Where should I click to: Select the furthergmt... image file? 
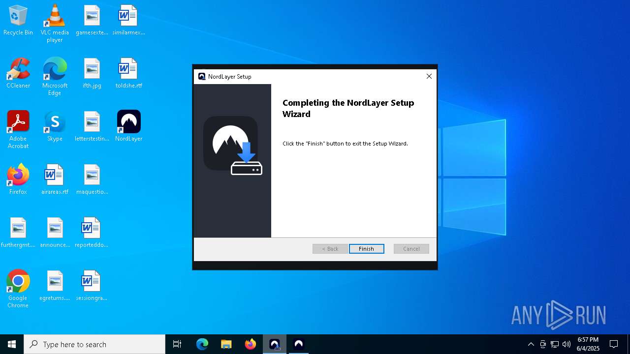tap(18, 233)
